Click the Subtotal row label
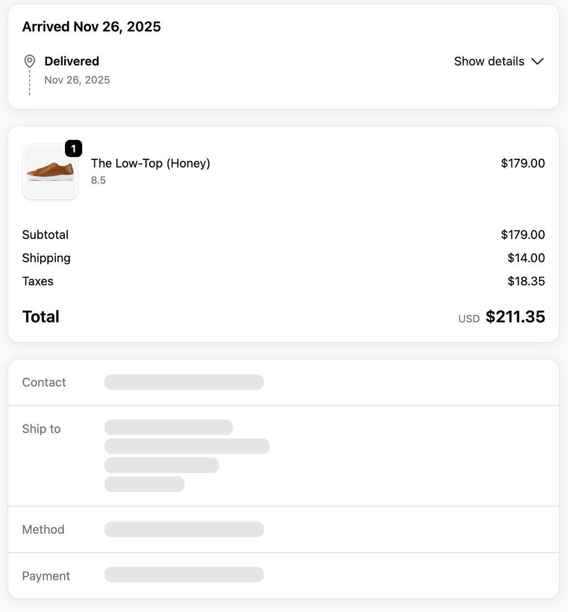The image size is (568, 612). [45, 235]
